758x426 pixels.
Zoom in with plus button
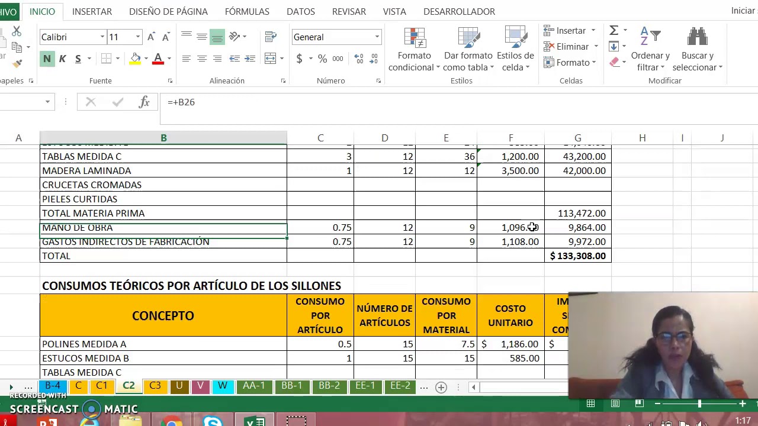click(743, 404)
